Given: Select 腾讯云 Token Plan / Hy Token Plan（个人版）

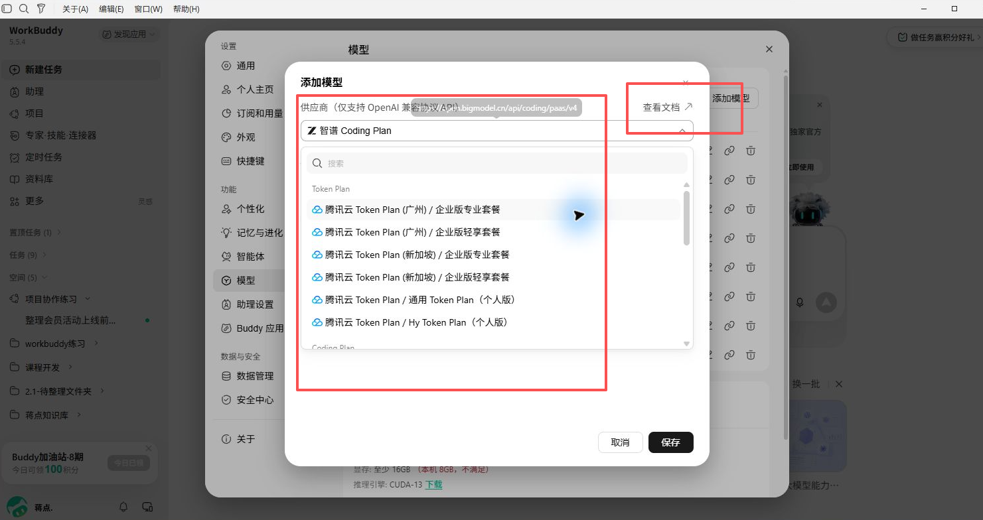Looking at the screenshot, I should [x=493, y=322].
